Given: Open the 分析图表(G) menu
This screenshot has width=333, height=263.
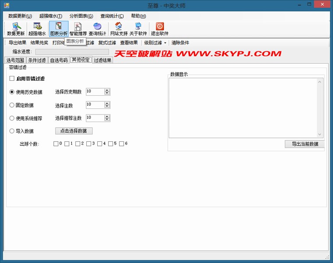Looking at the screenshot, I should [x=81, y=16].
